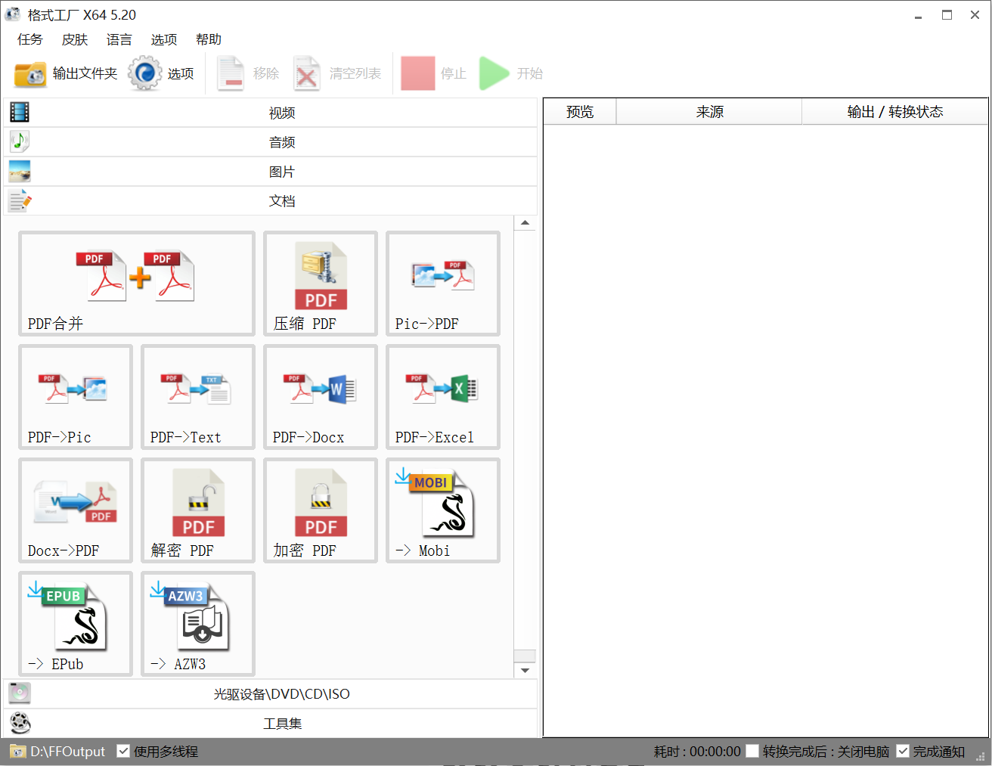
Task: Open the 任务 menu
Action: pos(30,39)
